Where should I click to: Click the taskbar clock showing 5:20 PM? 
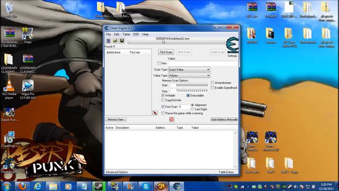[326, 186]
